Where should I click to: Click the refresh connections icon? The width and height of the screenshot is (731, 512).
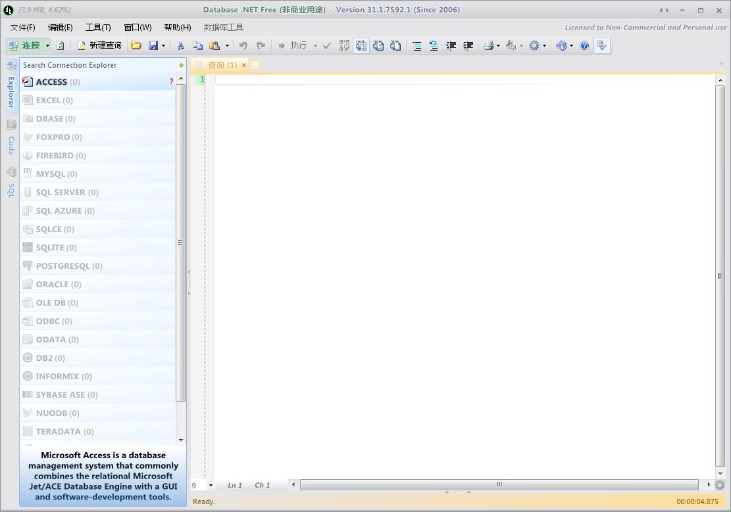pyautogui.click(x=60, y=45)
